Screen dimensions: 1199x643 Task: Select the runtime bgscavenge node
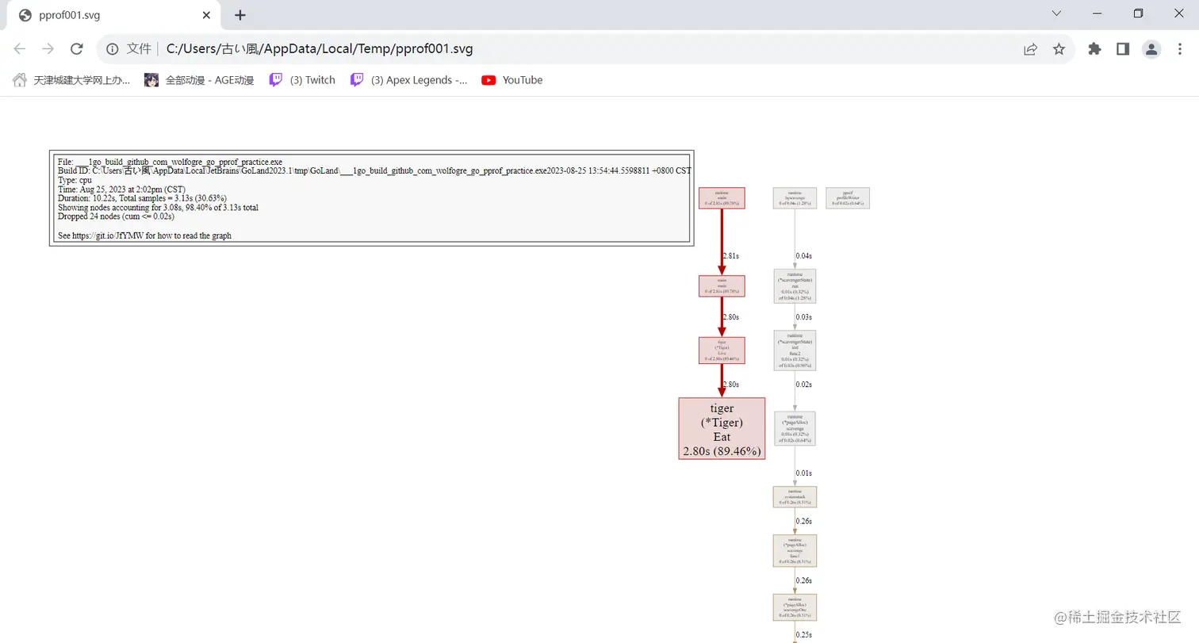(x=795, y=198)
